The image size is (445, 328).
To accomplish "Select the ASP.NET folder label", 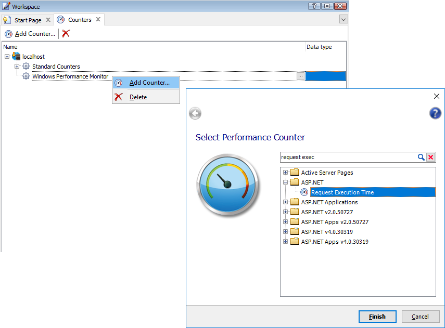I will (x=312, y=182).
